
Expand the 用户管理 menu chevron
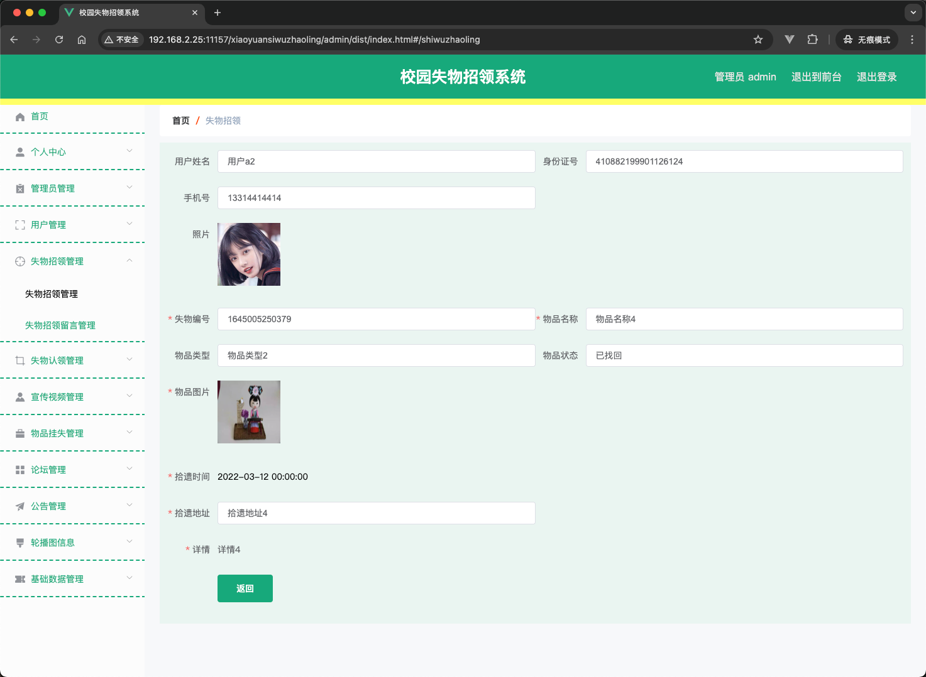[130, 224]
